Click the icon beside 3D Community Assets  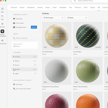point(14,89)
